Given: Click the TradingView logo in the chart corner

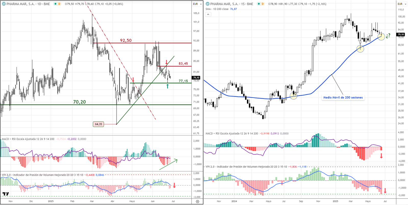Looking at the screenshot, I should point(6,194).
